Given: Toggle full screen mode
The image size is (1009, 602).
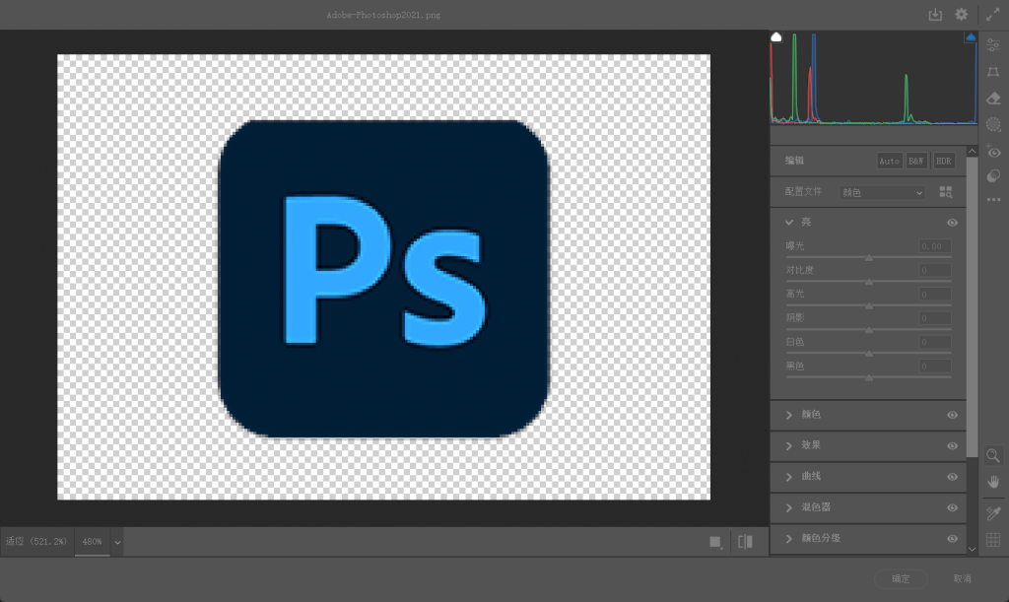Looking at the screenshot, I should (992, 15).
